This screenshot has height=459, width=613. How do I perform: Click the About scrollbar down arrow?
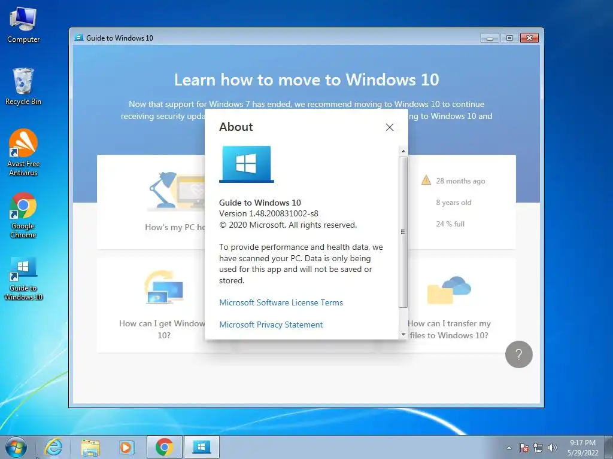pos(403,335)
